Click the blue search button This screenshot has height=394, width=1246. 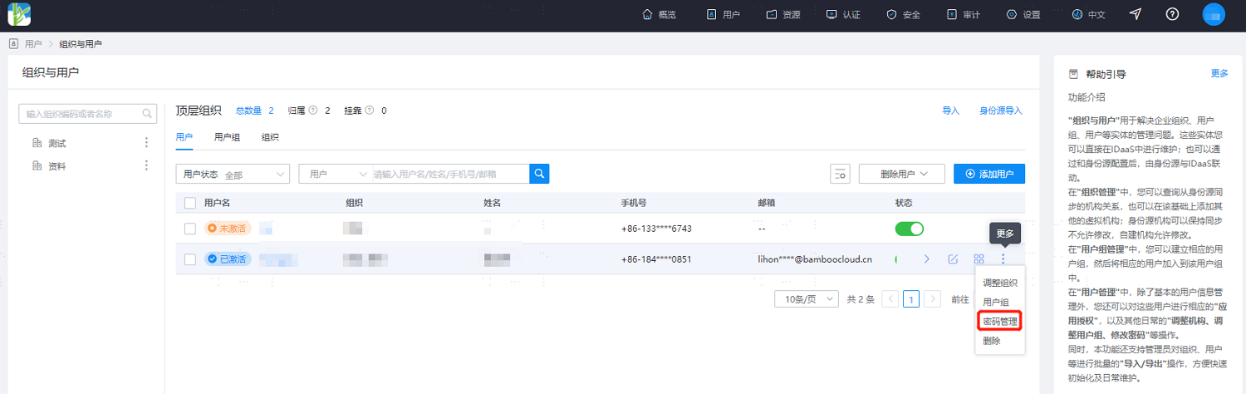tap(540, 174)
